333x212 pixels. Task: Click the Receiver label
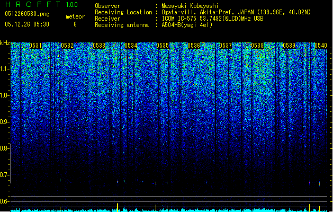tap(107, 19)
